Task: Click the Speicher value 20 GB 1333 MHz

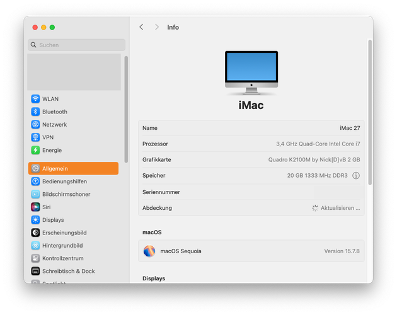Action: coord(317,176)
